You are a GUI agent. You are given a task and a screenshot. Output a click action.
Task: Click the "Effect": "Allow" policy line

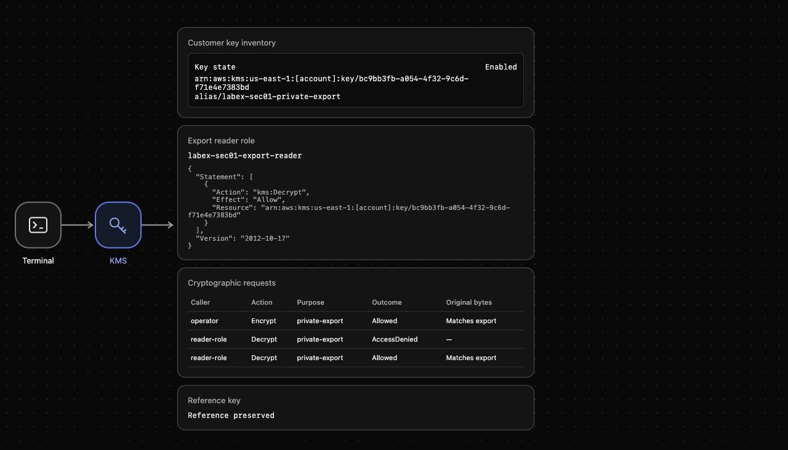249,199
